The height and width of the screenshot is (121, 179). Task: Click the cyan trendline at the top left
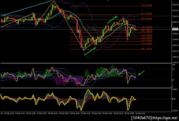pyautogui.click(x=26, y=8)
